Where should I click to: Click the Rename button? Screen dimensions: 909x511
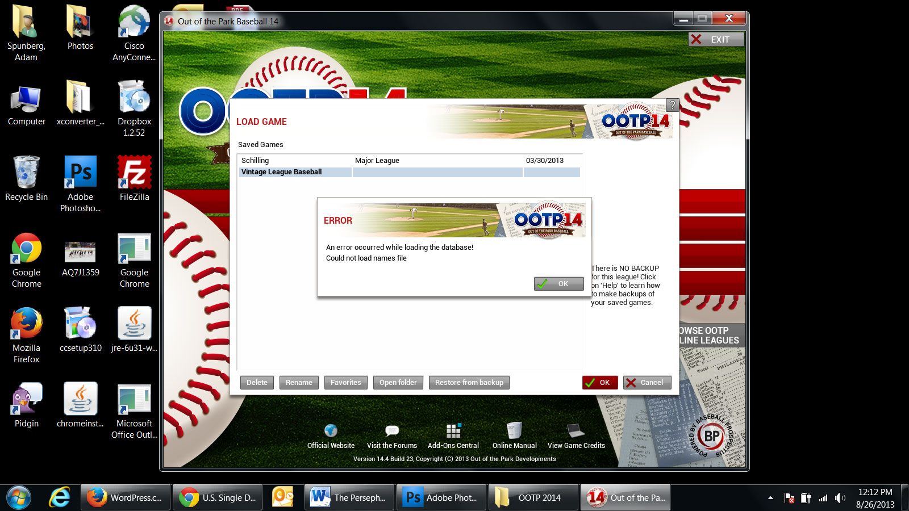[299, 383]
